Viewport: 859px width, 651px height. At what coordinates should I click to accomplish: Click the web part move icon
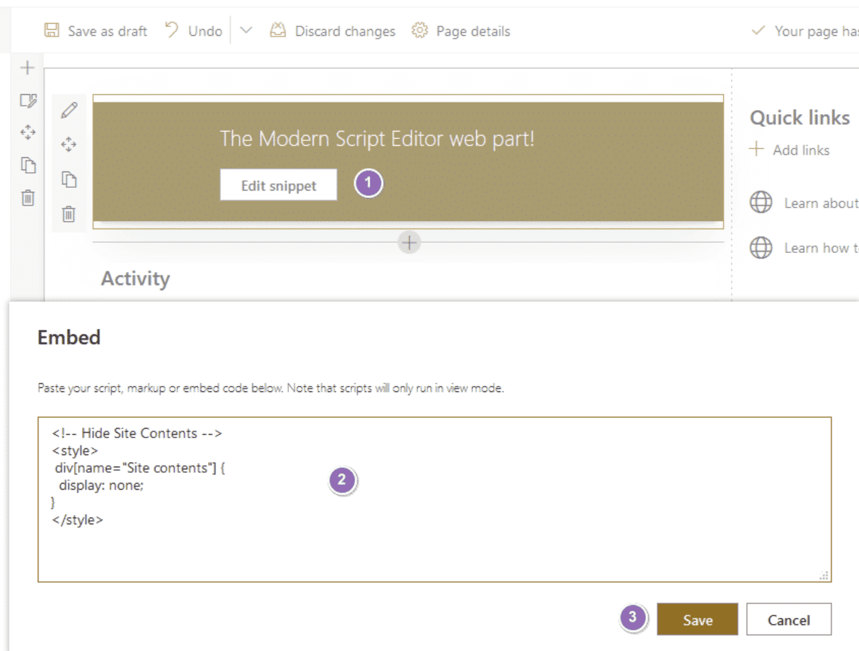click(x=69, y=144)
